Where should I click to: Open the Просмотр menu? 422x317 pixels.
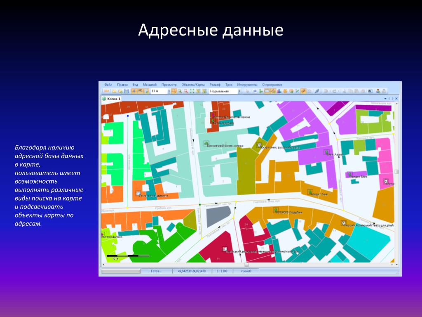169,85
